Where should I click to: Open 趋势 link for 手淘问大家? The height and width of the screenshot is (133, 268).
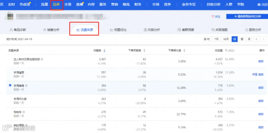(261, 101)
